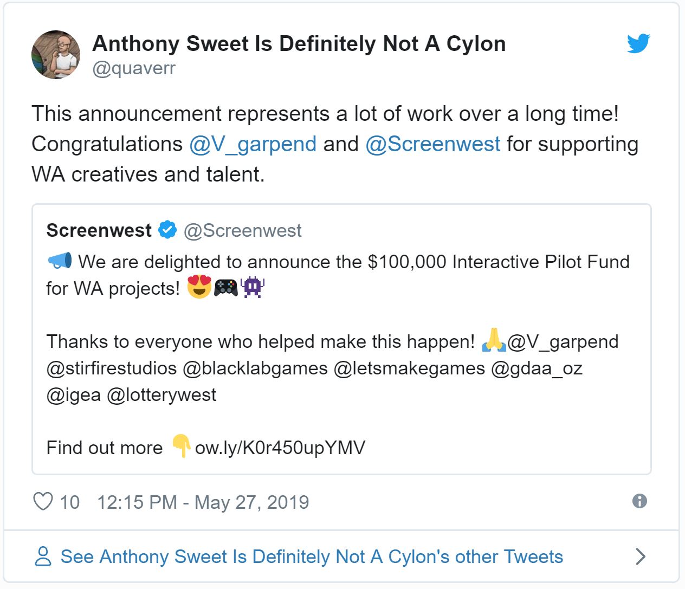Open the @V_garpend mention link
The width and height of the screenshot is (685, 589).
(x=253, y=144)
